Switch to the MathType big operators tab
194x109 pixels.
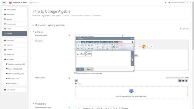click(111, 42)
